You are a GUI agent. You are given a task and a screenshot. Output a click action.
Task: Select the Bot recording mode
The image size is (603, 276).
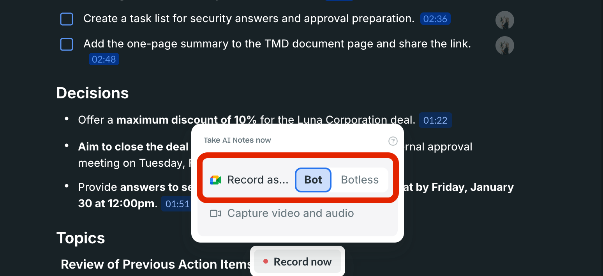[x=313, y=180]
